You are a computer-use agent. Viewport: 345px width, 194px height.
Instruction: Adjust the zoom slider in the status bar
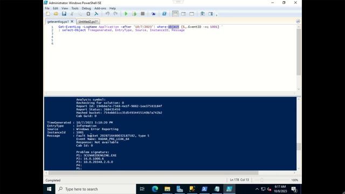click(261, 180)
